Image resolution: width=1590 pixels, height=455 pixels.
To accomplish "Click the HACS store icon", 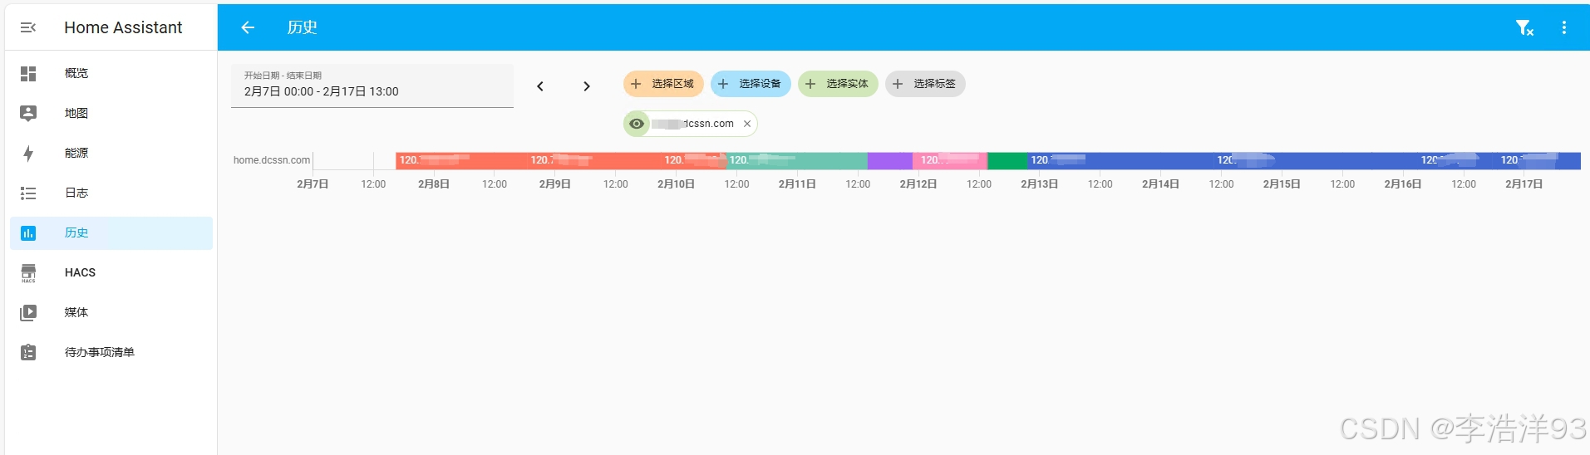I will 28,272.
